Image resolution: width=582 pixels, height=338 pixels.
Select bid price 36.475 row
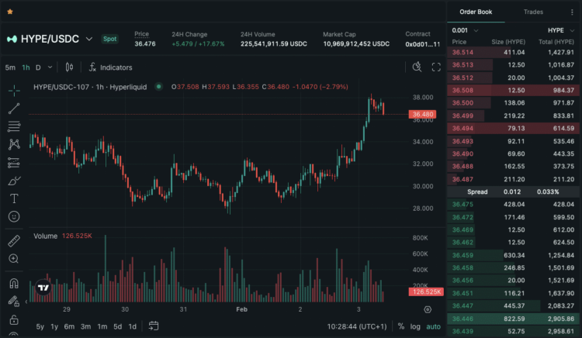coord(514,204)
